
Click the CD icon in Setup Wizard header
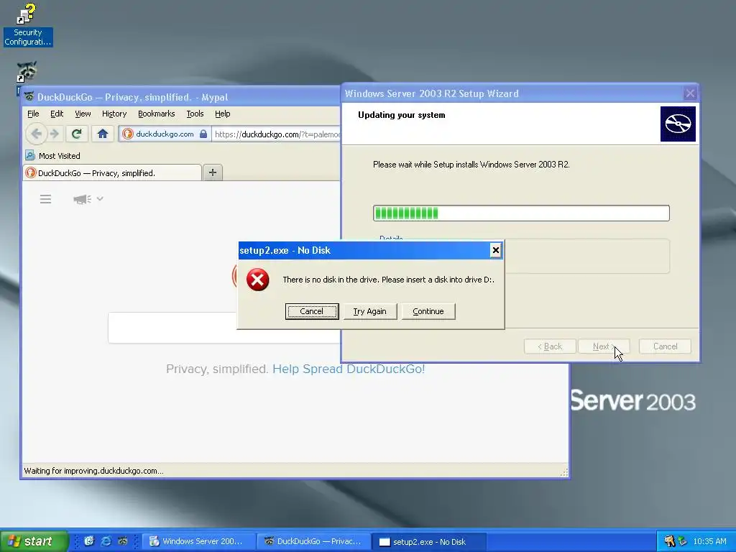click(x=678, y=124)
